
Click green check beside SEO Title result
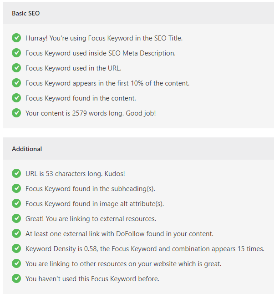16,38
